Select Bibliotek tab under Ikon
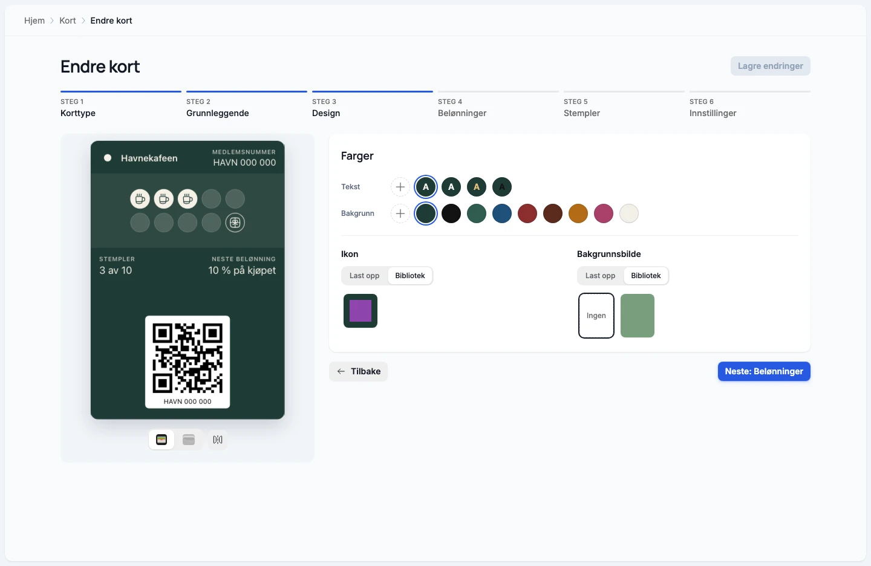This screenshot has width=871, height=566. [x=410, y=276]
